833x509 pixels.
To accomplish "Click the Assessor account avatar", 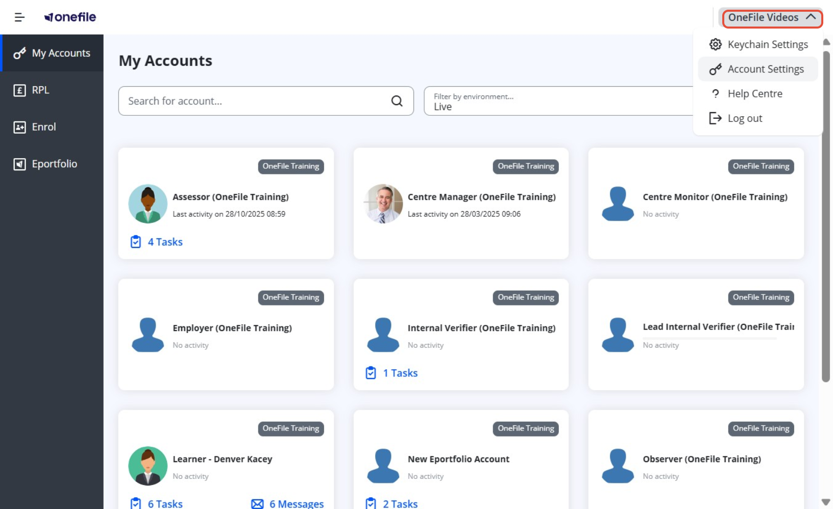I will (x=148, y=204).
